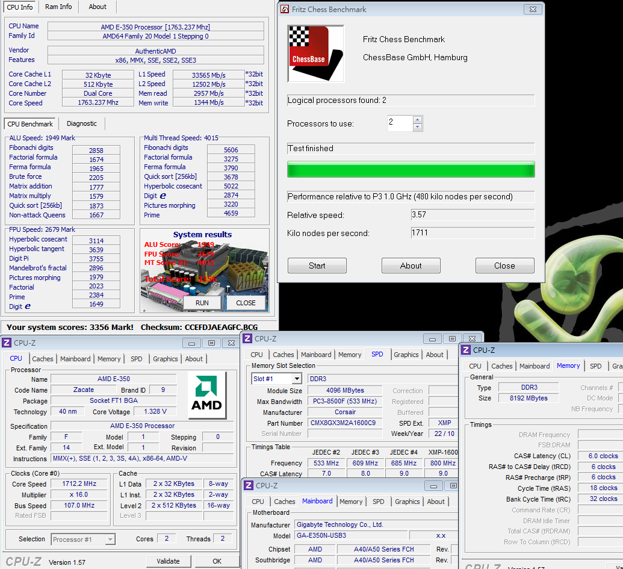Click the OK button in CPU-Z
Image resolution: width=623 pixels, height=569 pixels.
(217, 561)
